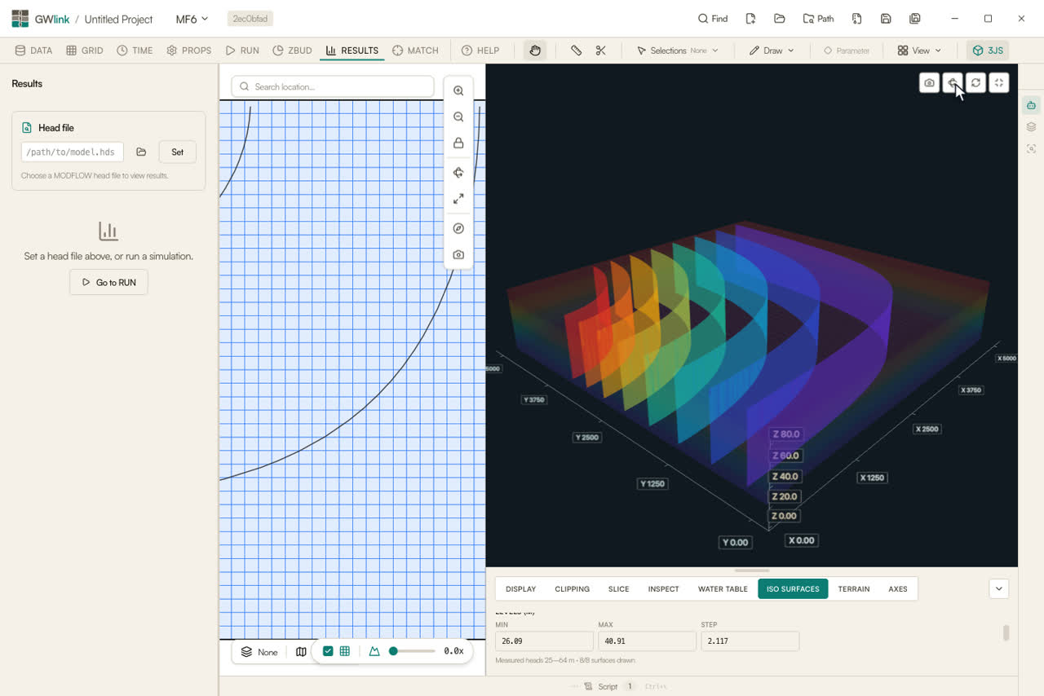Screen dimensions: 1044x696
Task: Click the Set button for head file
Action: tap(177, 152)
